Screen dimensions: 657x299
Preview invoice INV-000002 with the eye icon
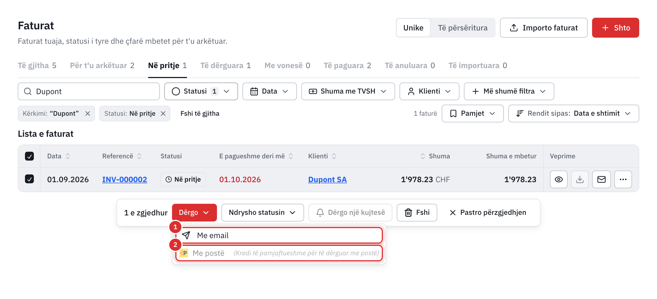pyautogui.click(x=559, y=179)
